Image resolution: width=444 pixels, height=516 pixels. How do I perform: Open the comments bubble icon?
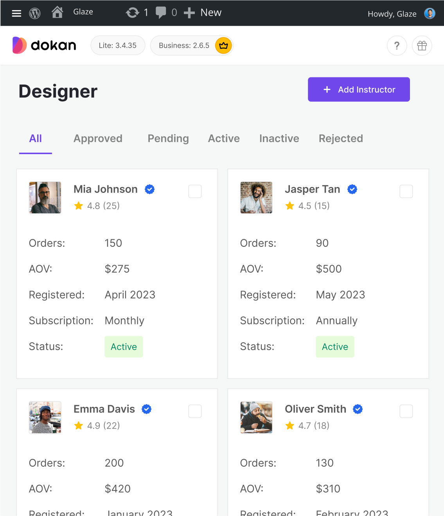coord(160,13)
